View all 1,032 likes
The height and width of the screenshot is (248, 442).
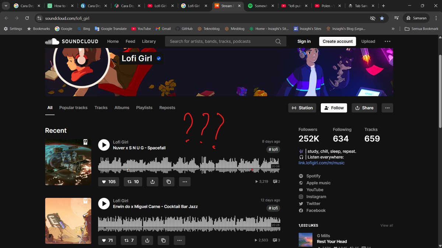pyautogui.click(x=387, y=226)
